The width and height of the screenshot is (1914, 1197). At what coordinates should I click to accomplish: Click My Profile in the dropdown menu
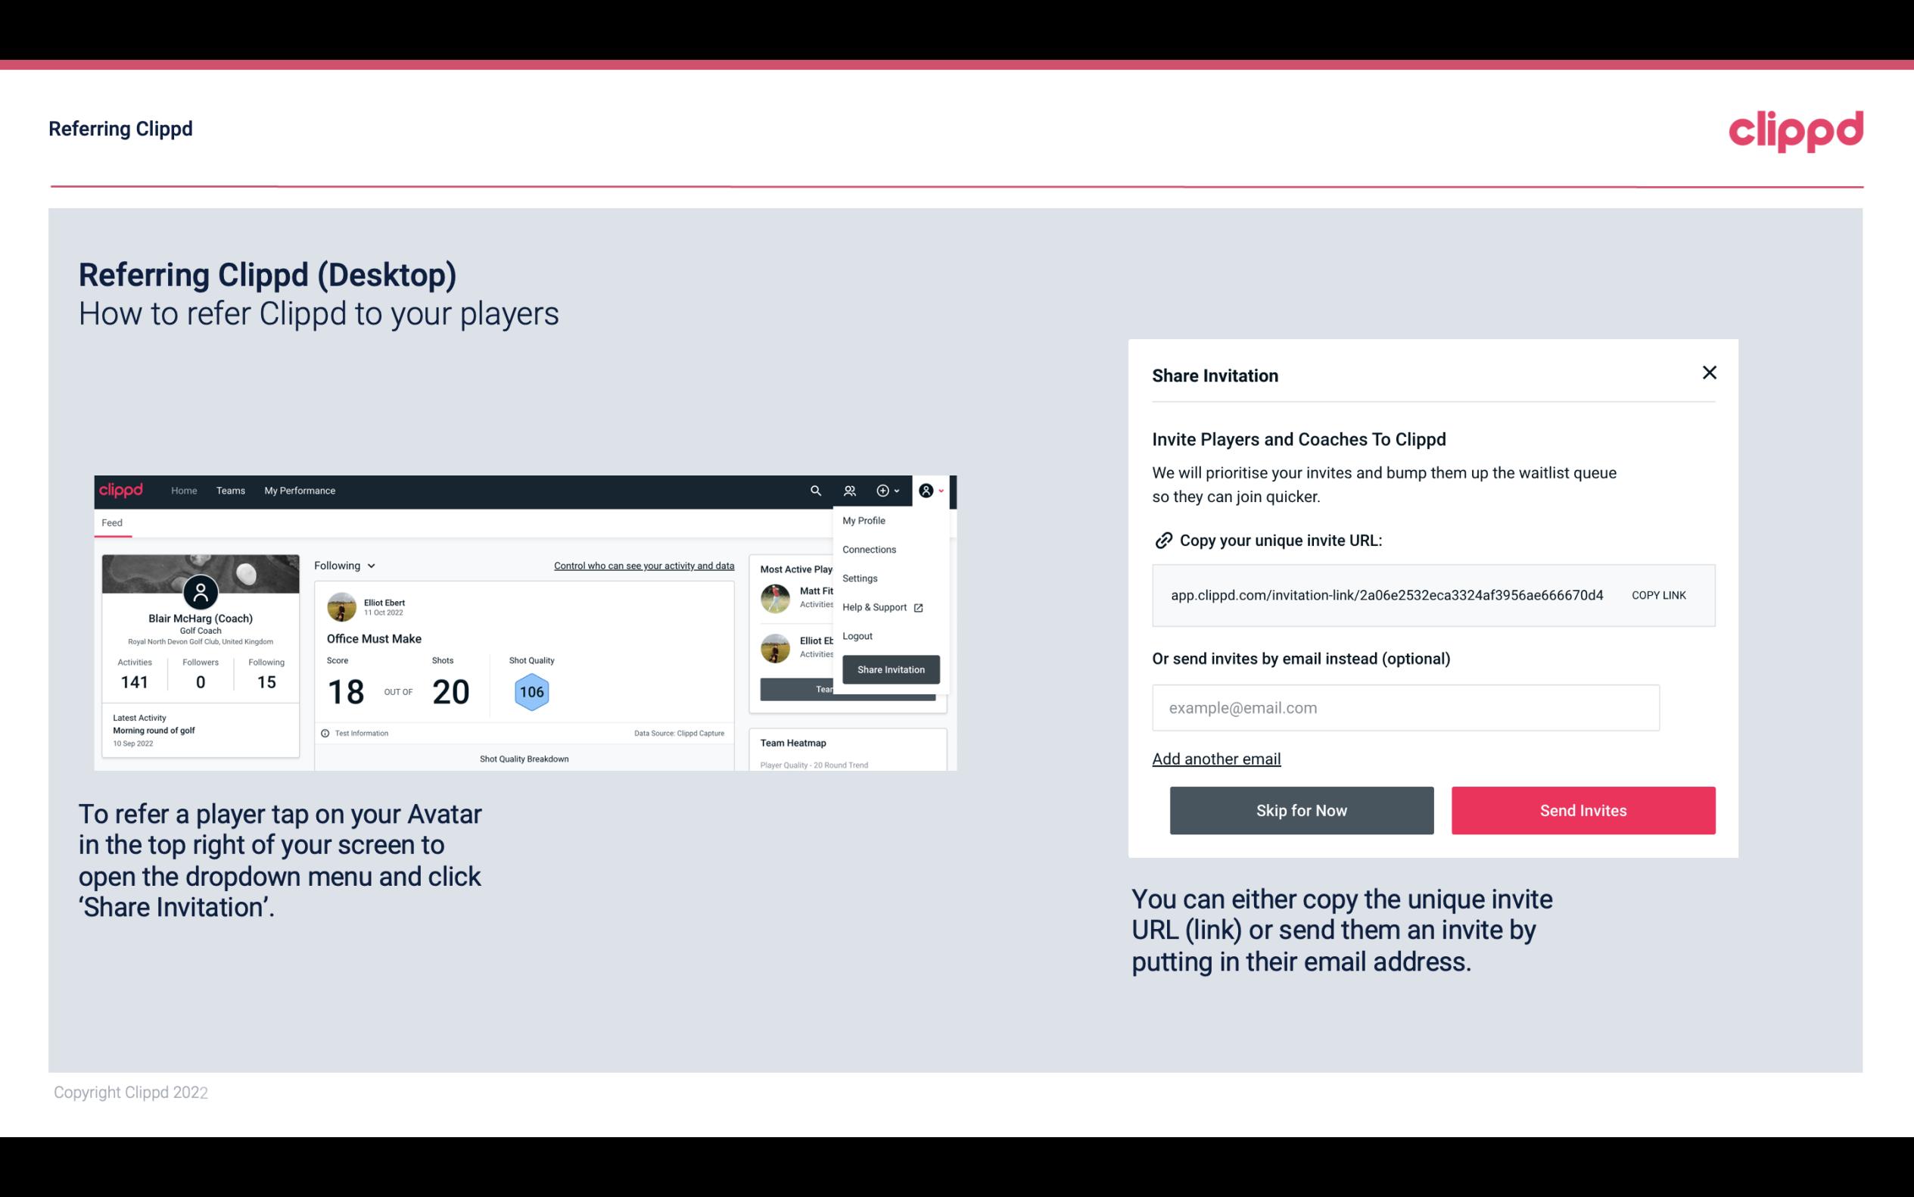[864, 520]
